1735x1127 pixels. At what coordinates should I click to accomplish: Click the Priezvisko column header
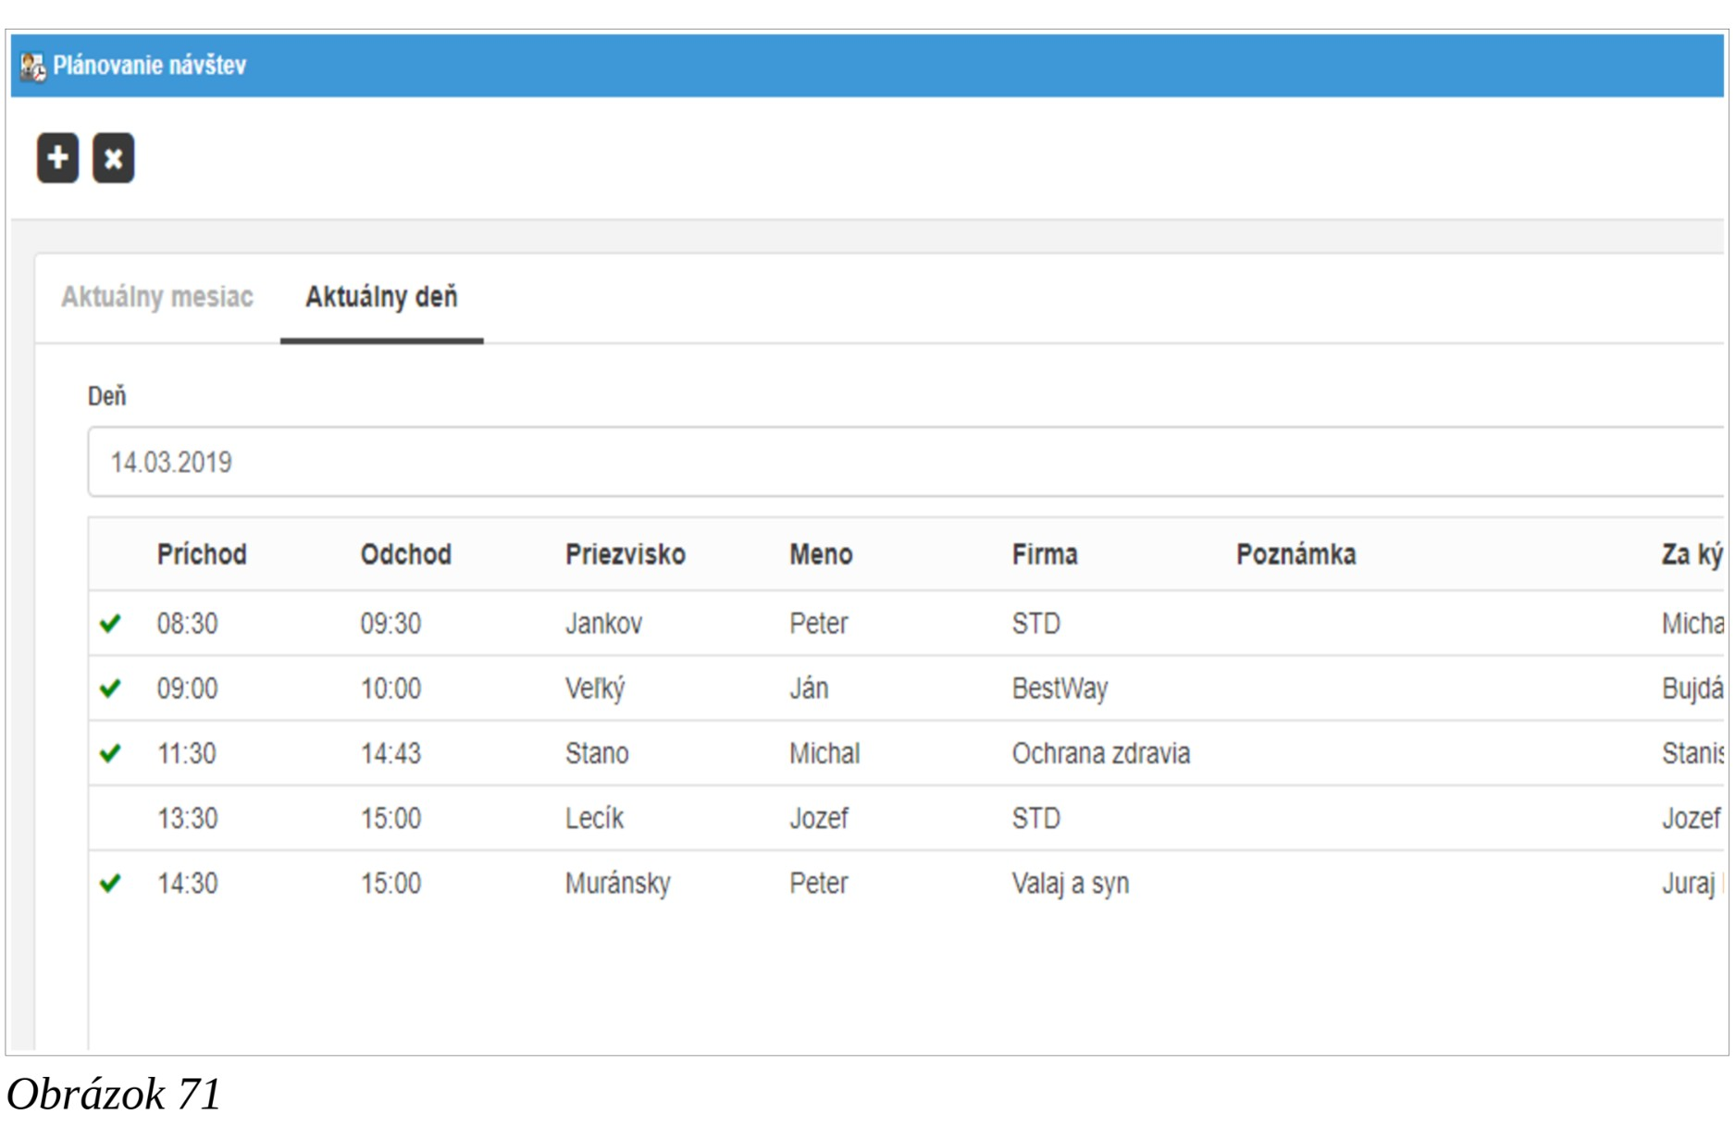625,554
